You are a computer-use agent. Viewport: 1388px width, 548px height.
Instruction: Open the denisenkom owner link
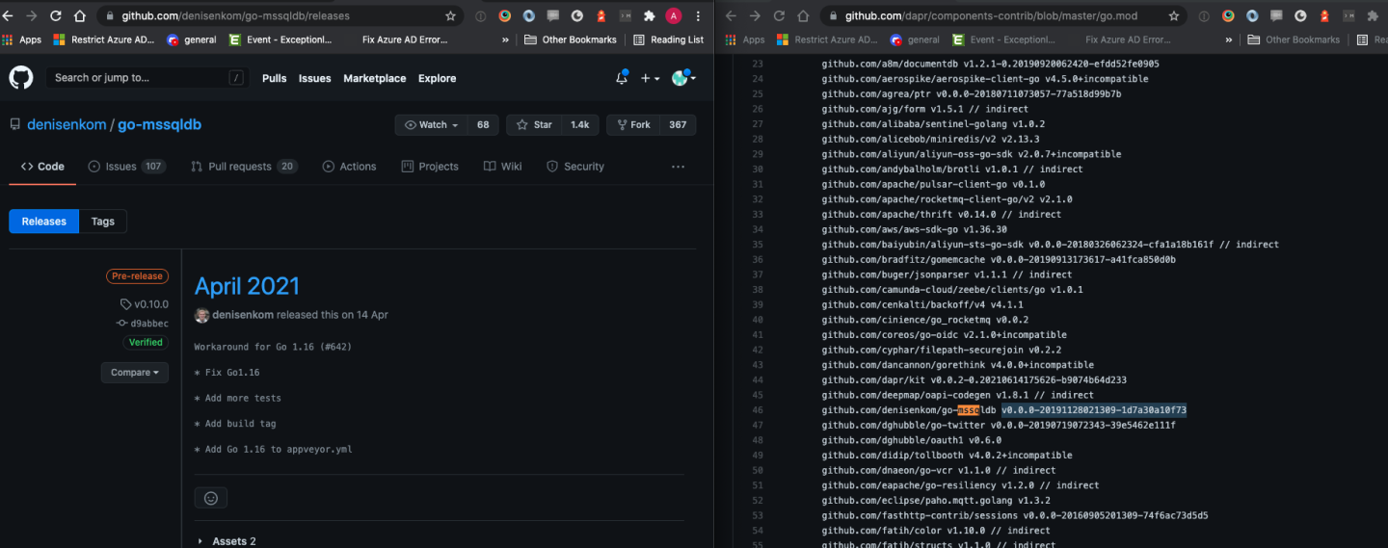click(66, 125)
